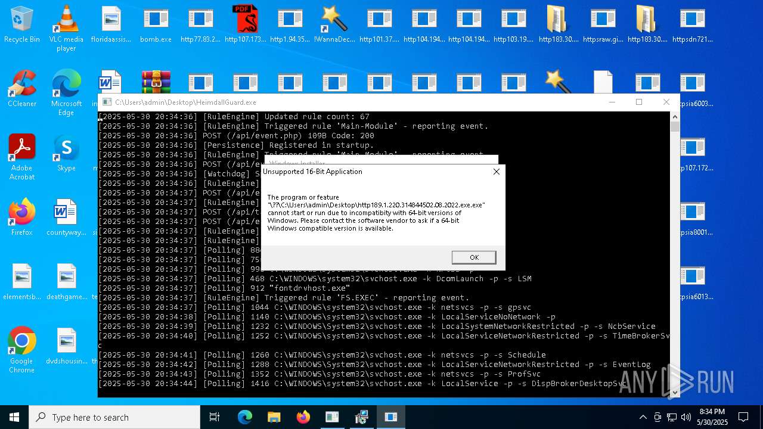This screenshot has width=763, height=429.
Task: Select the countyway Word document icon
Action: tap(66, 217)
